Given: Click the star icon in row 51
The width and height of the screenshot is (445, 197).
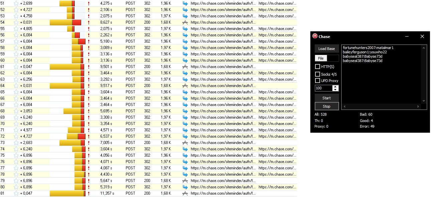Looking at the screenshot, I should tap(16, 3).
